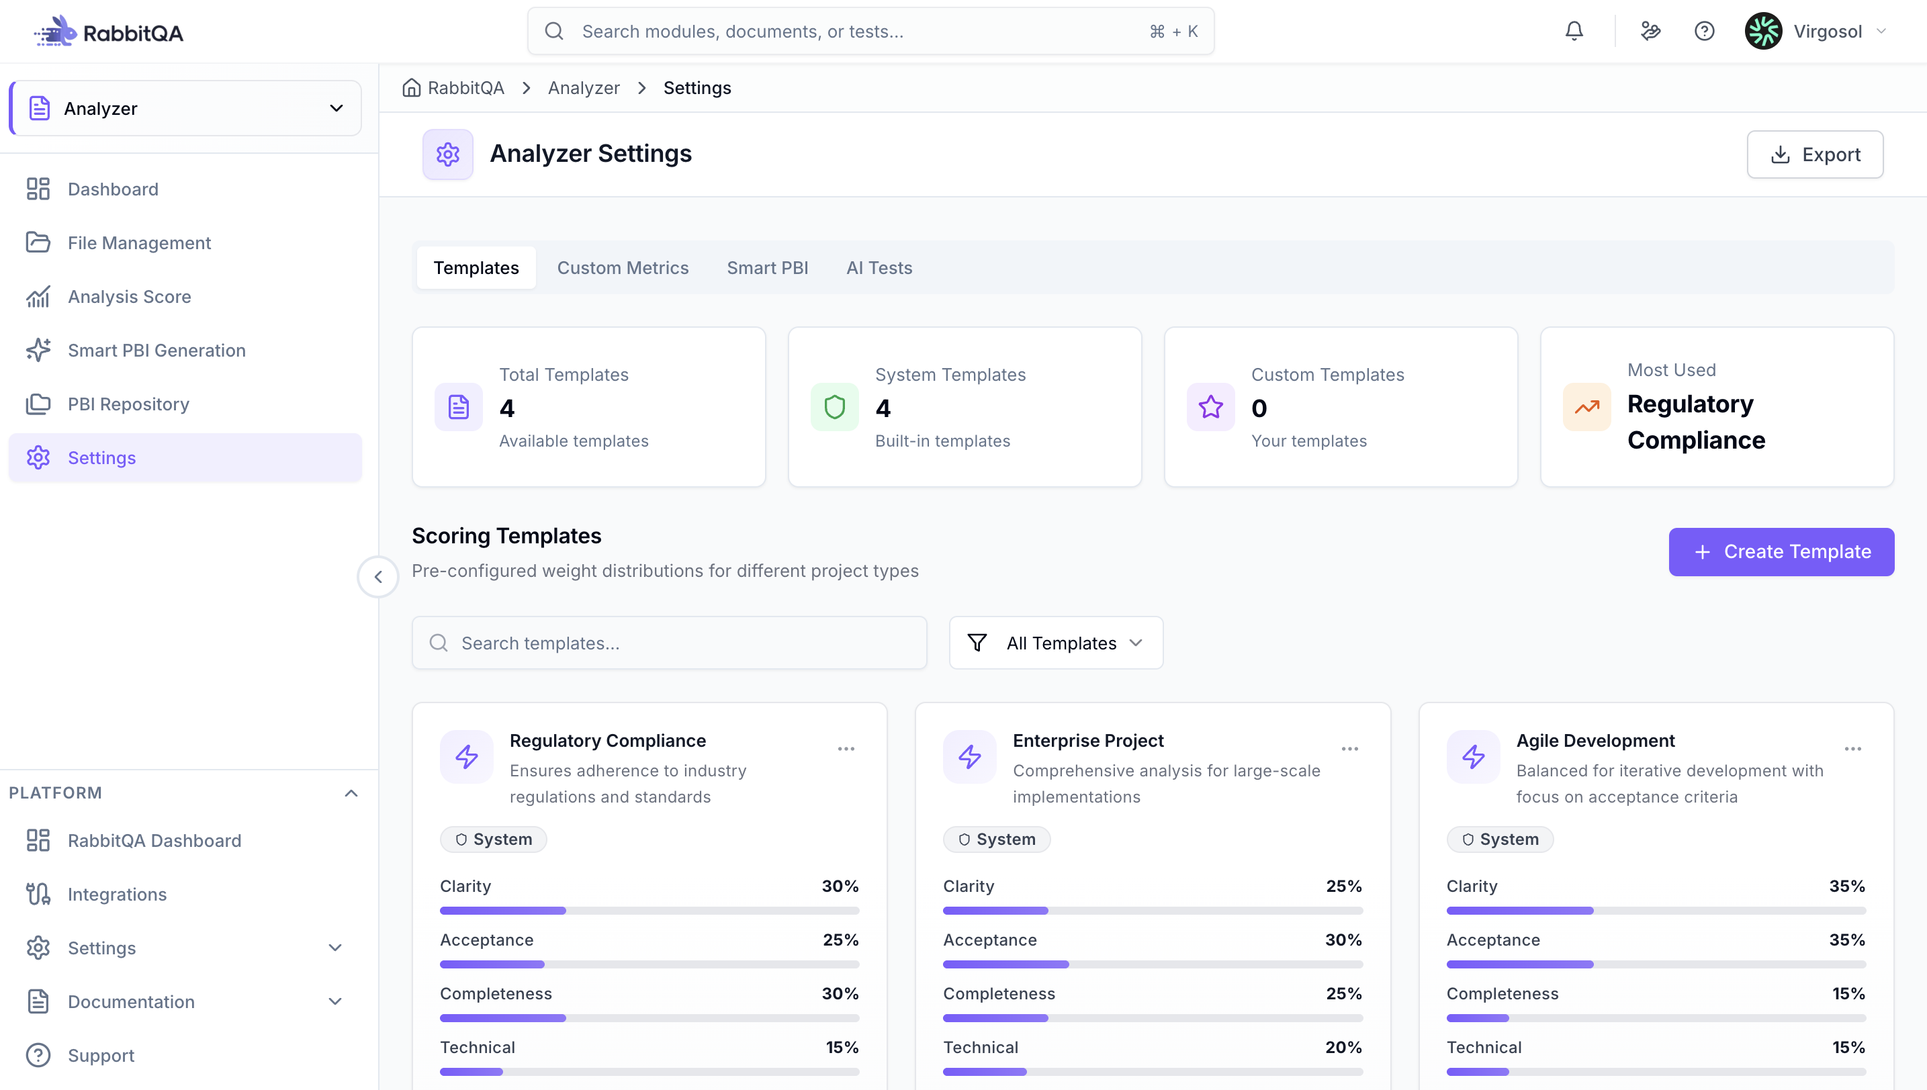Open the help question mark icon

[x=1704, y=31]
